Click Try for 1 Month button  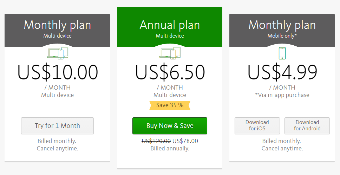58,126
